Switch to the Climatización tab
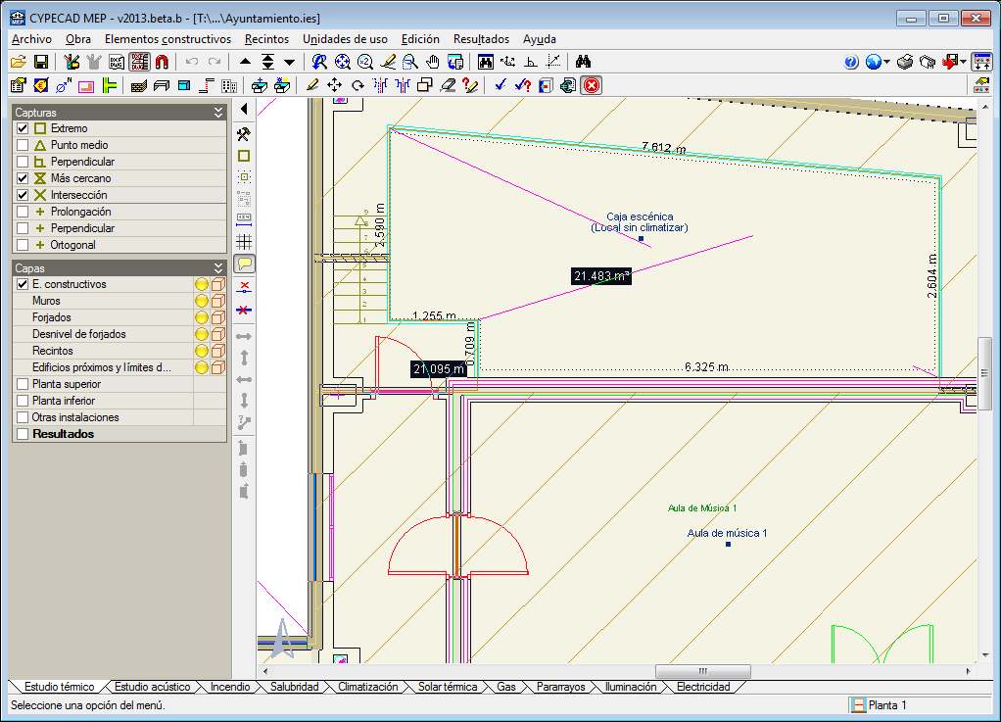Screen dimensions: 1001x722 (367, 687)
